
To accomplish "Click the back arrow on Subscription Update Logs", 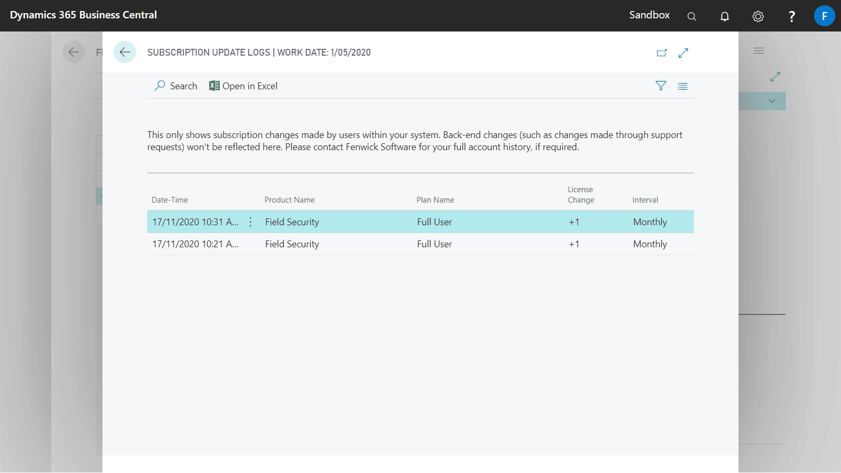I will (125, 52).
